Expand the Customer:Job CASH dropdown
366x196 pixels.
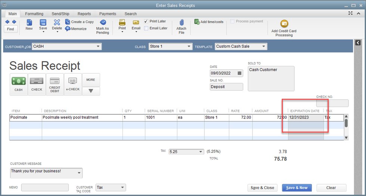pyautogui.click(x=98, y=47)
